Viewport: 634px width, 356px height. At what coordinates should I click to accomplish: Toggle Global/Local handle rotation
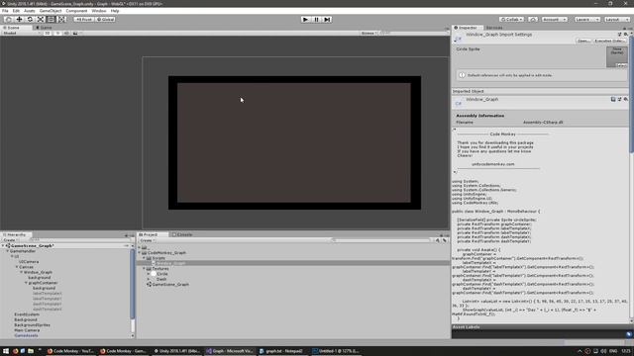(105, 20)
